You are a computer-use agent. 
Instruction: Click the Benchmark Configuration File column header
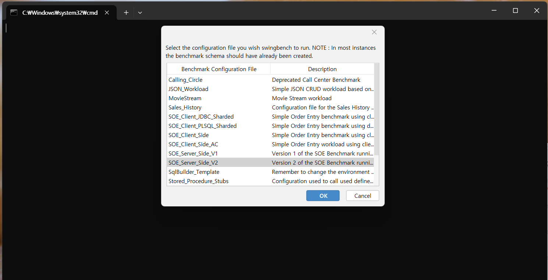pos(219,69)
